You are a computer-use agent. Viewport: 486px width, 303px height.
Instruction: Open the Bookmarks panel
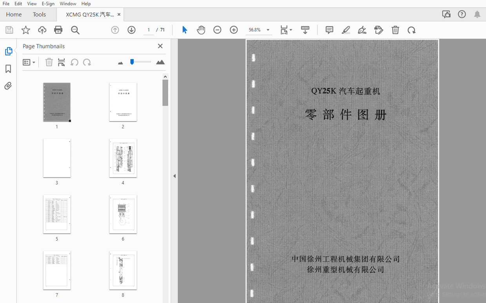click(8, 69)
